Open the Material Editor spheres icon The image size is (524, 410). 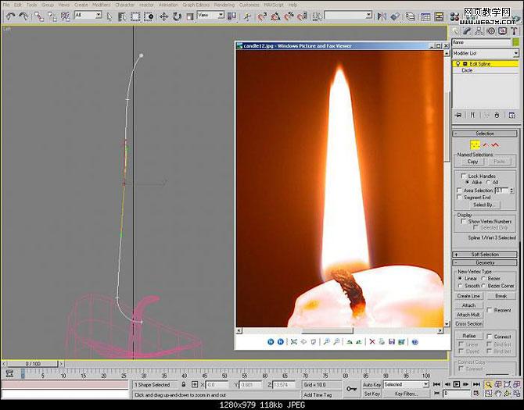click(454, 16)
